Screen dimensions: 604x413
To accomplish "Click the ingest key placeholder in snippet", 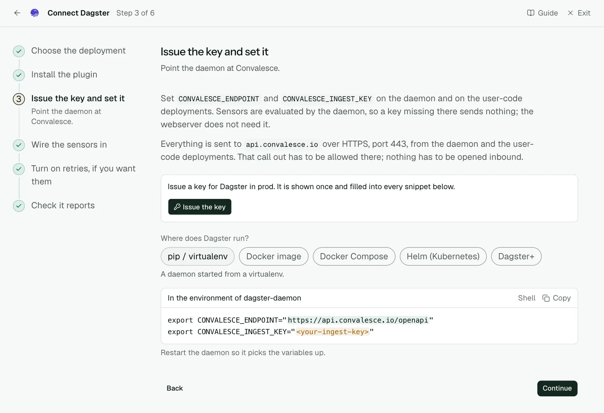I will click(x=333, y=332).
